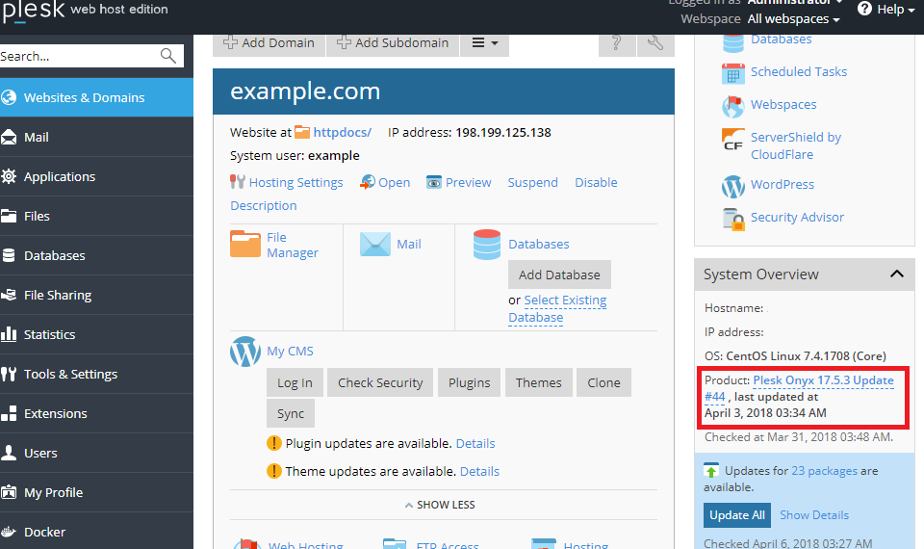Image resolution: width=924 pixels, height=549 pixels.
Task: Open the Hosting Settings link
Action: [295, 182]
